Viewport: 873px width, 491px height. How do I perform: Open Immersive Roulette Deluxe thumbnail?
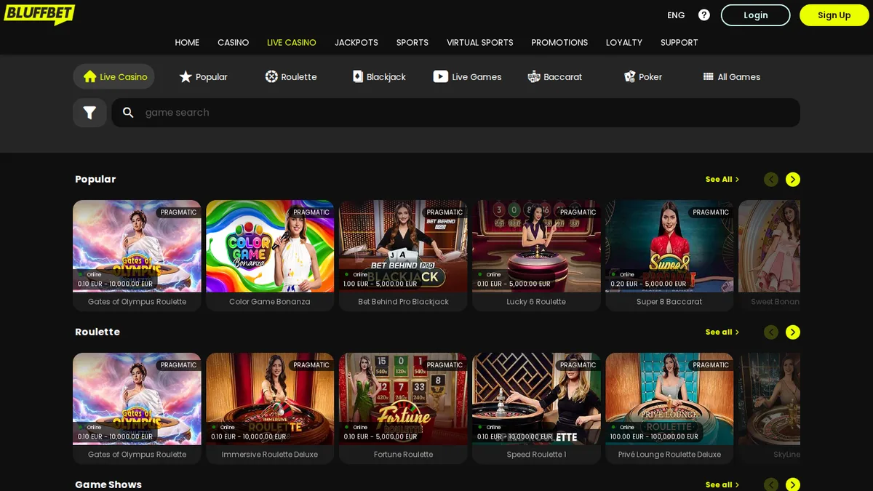[270, 399]
